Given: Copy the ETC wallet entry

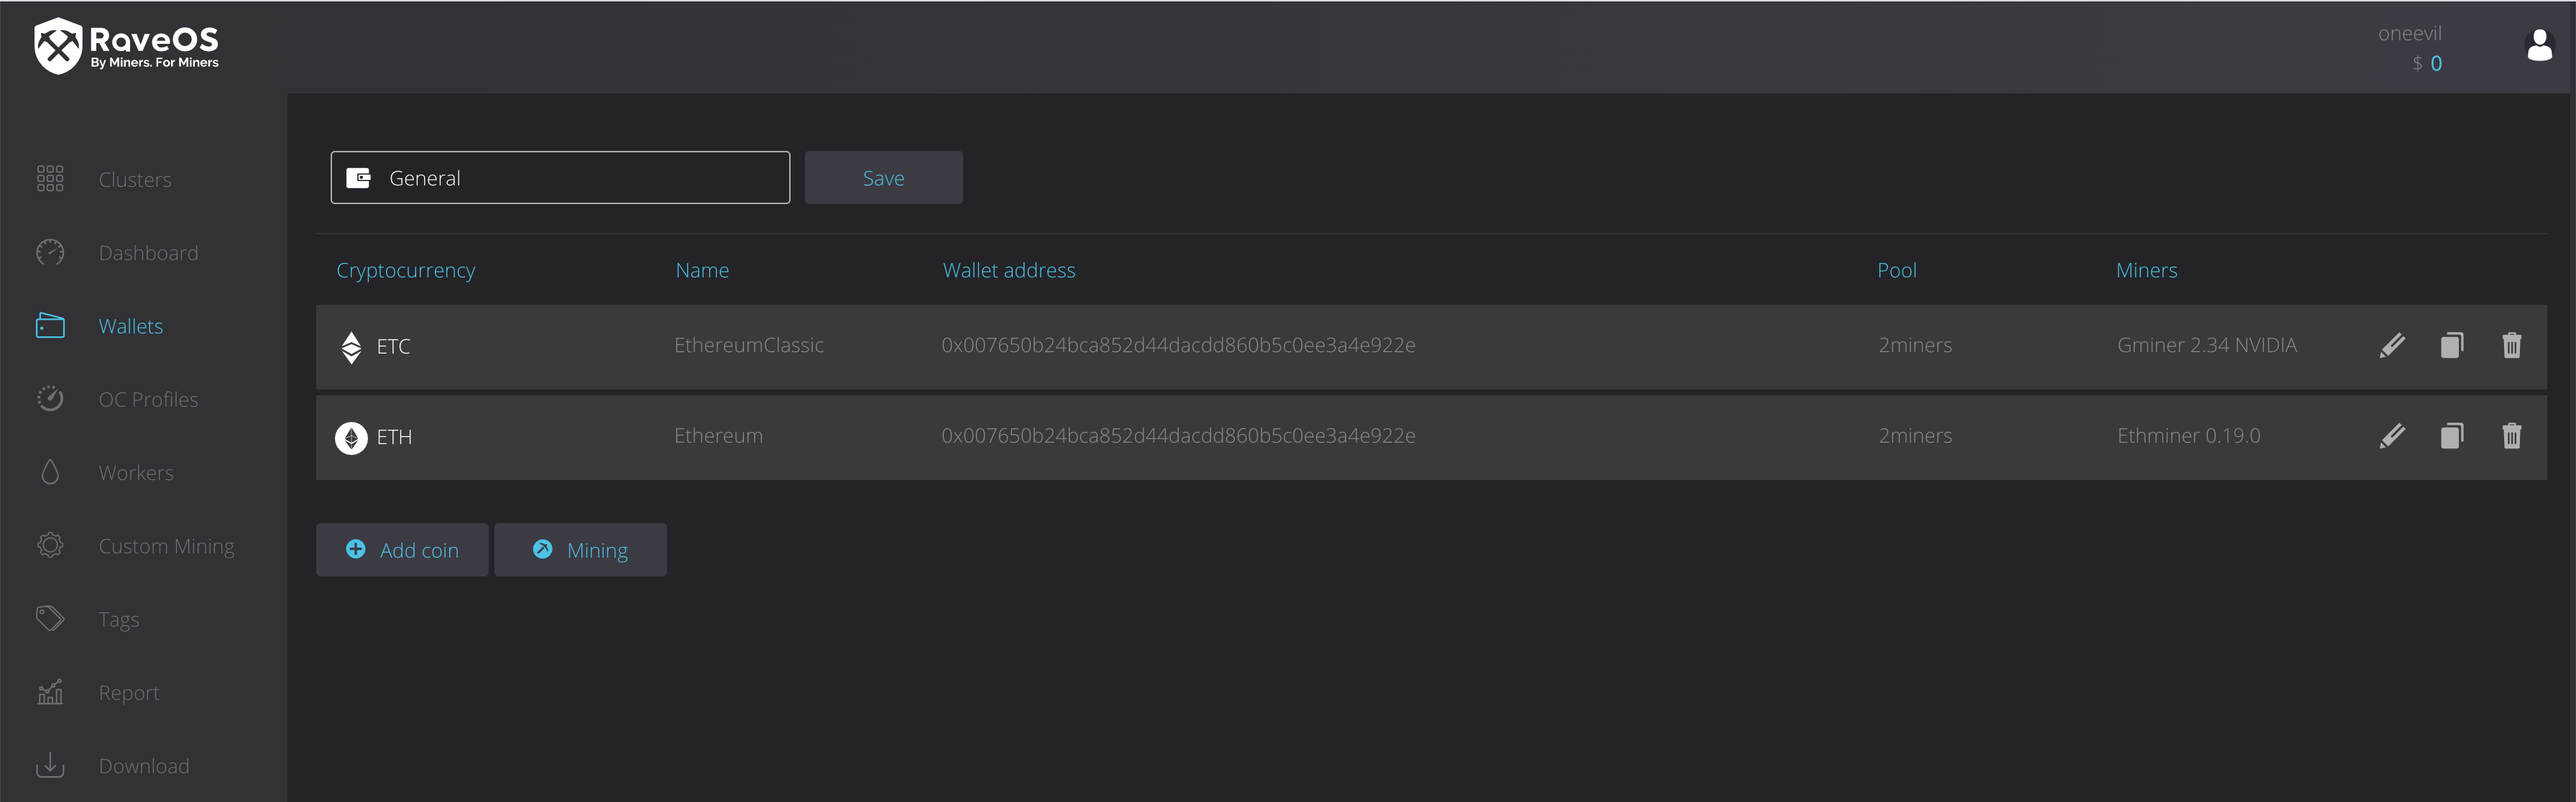Looking at the screenshot, I should click(2451, 345).
